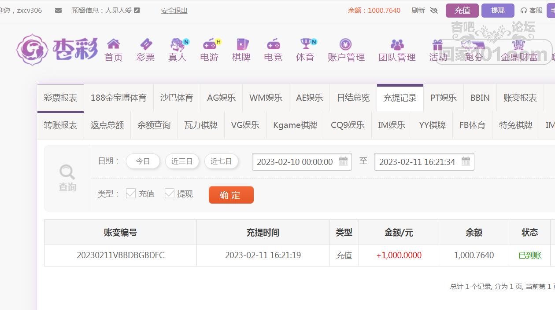The height and width of the screenshot is (310, 555).
Task: Open the 活动 gift icon
Action: [x=437, y=44]
